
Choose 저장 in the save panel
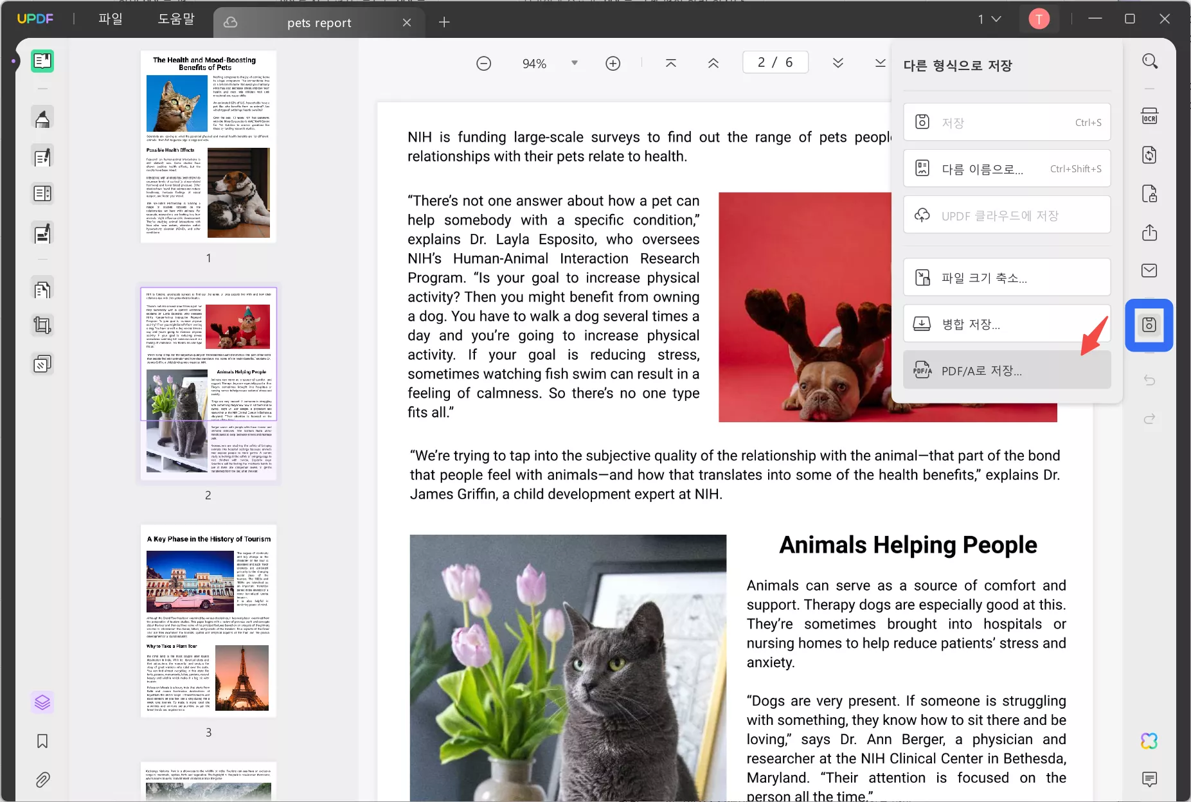pos(1007,122)
